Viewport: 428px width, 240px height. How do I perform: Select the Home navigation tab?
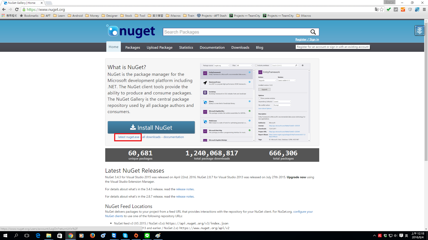click(x=113, y=47)
